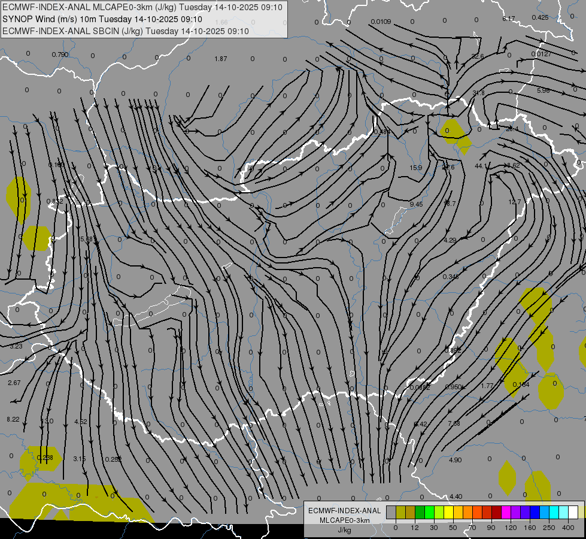Choose the dark green legend swatch
586x539 pixels.
(x=420, y=513)
